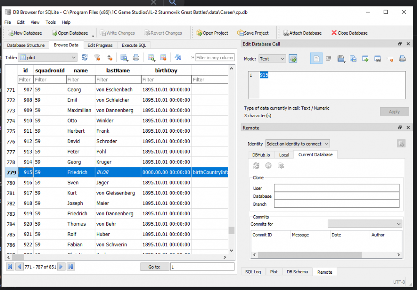The image size is (417, 290).
Task: Open the identity selection dropdown
Action: [297, 144]
